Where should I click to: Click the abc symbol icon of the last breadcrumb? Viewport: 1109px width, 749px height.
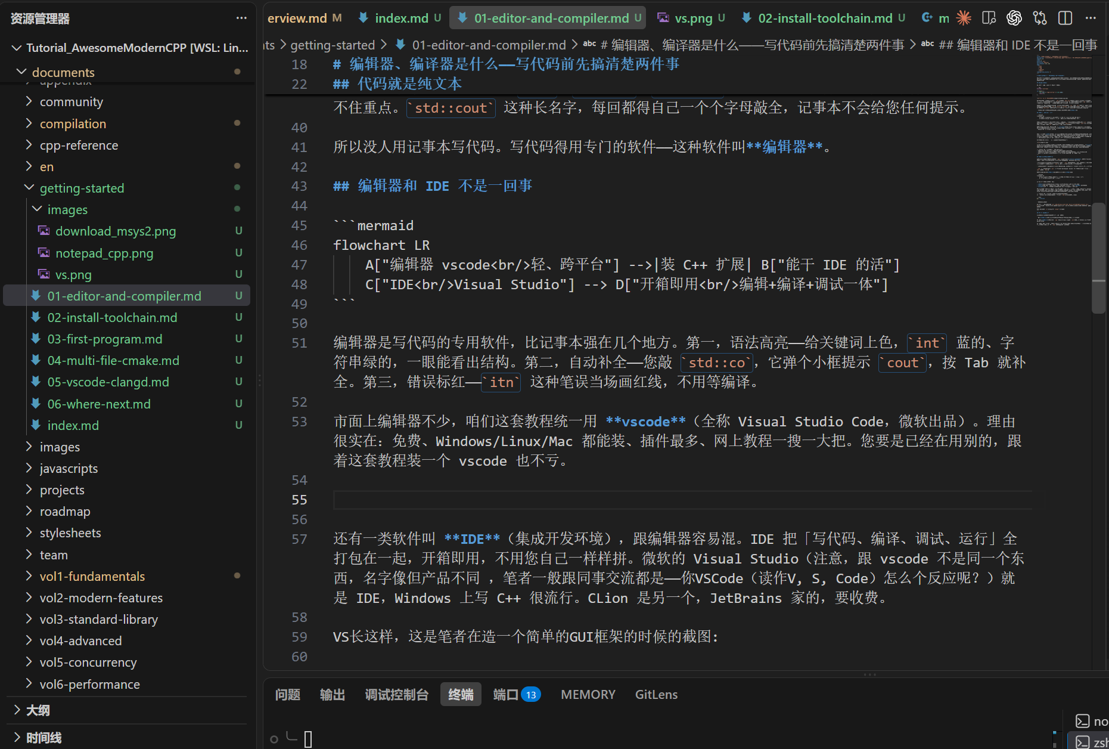[927, 44]
